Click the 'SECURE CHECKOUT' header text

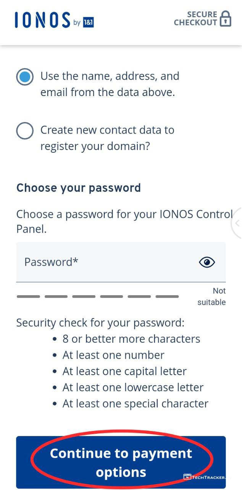click(195, 18)
